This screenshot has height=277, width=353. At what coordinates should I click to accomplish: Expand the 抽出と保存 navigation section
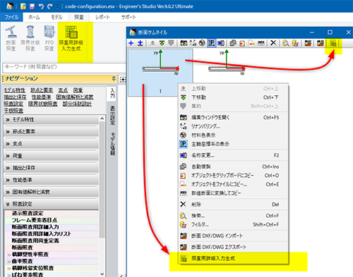[x=52, y=168]
